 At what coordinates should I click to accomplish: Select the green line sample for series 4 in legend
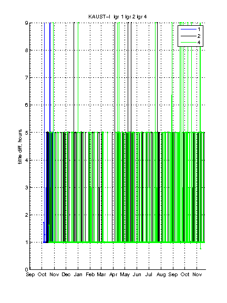189,43
